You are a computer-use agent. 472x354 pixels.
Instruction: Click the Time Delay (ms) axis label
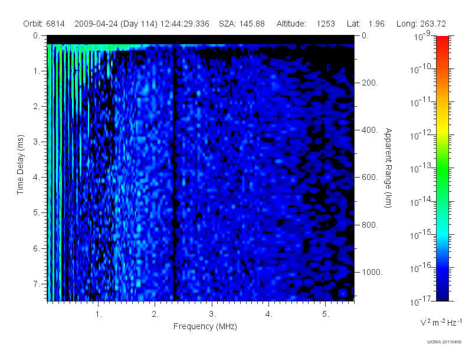click(20, 165)
